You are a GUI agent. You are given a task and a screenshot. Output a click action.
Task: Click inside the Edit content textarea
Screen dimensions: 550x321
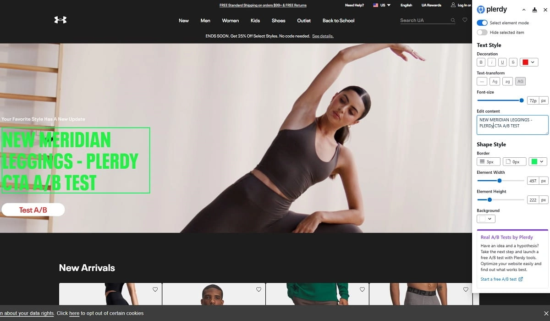[x=512, y=125]
